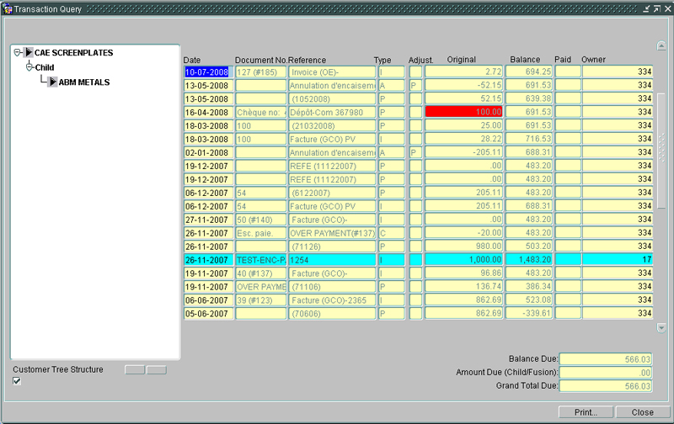674x424 pixels.
Task: Click the red highlighted 100.00 Original cell
Action: coord(464,112)
